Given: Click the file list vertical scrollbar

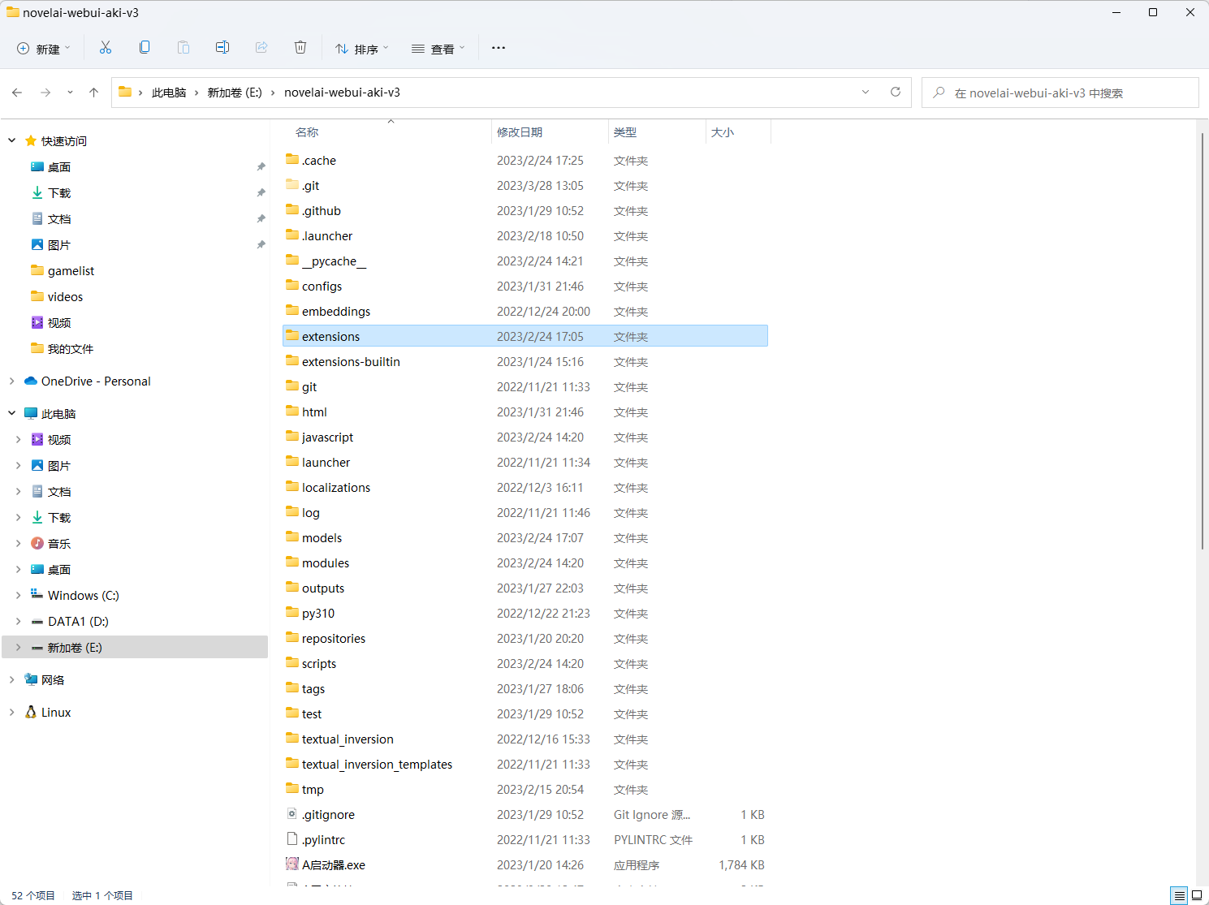Looking at the screenshot, I should point(1203,341).
